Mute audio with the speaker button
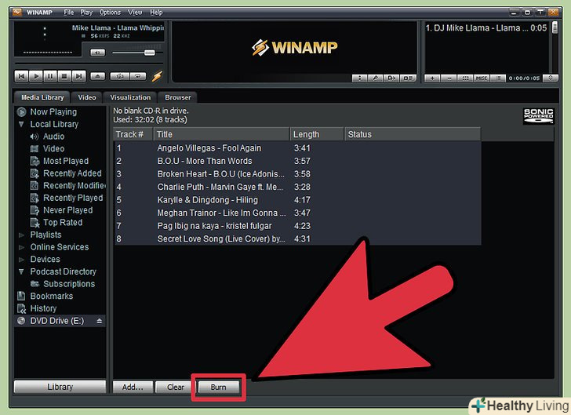571x415 pixels. pos(97,53)
